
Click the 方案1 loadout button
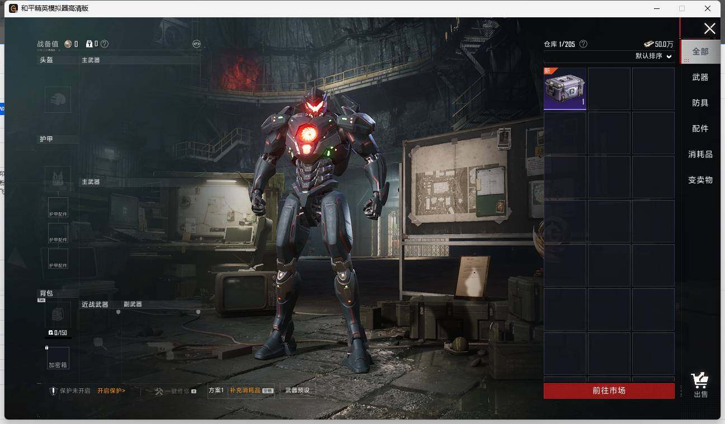tap(216, 390)
